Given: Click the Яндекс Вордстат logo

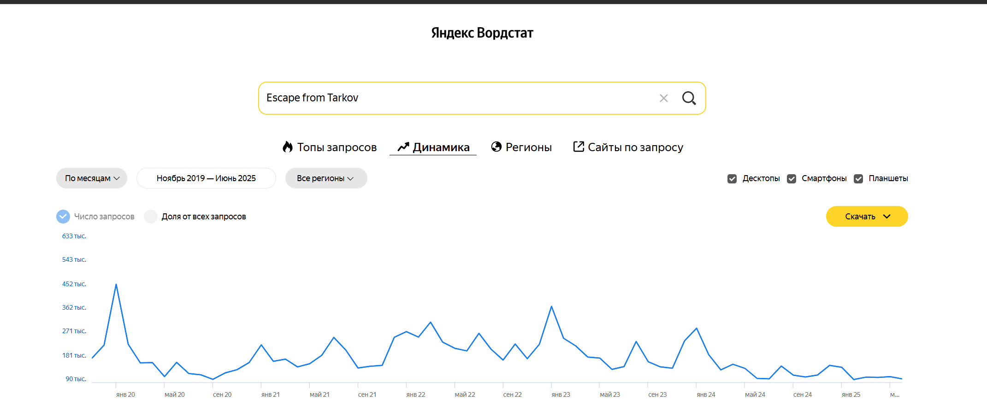Looking at the screenshot, I should [x=482, y=33].
